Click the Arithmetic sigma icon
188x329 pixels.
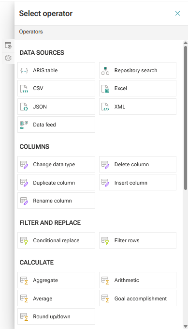105,281
